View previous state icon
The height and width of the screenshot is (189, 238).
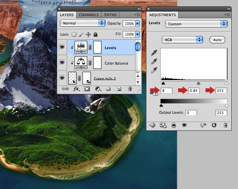(x=203, y=125)
